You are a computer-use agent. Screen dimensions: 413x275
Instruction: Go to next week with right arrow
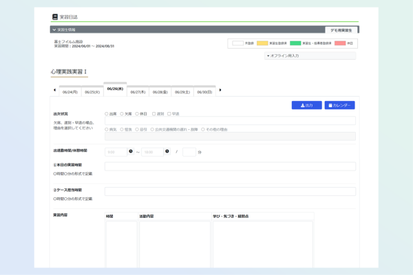click(x=220, y=90)
